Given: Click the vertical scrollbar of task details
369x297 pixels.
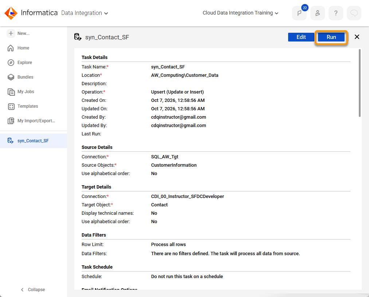Looking at the screenshot, I should coord(360,83).
